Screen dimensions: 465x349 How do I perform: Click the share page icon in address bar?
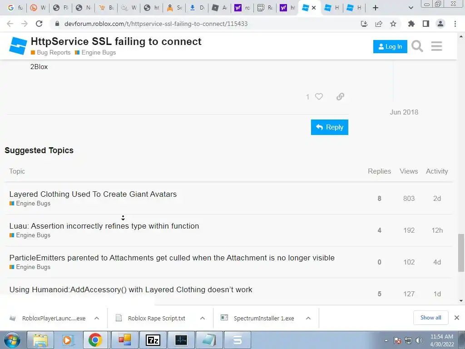pyautogui.click(x=379, y=24)
